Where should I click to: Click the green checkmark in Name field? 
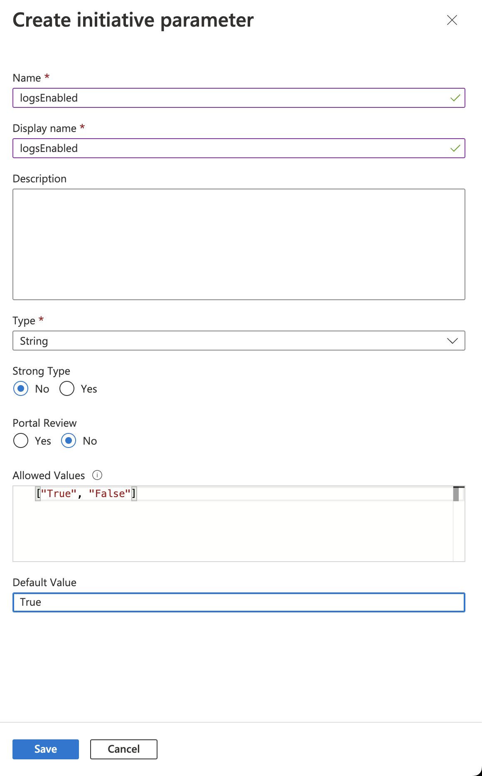pos(455,98)
